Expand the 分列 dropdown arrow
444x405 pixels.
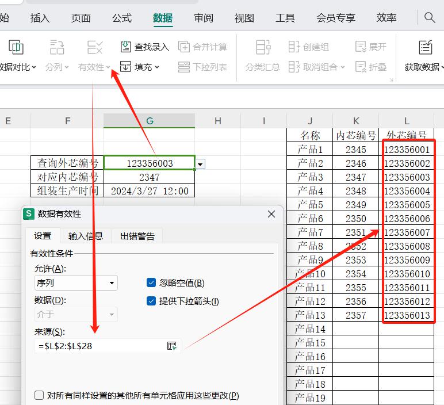(x=67, y=67)
